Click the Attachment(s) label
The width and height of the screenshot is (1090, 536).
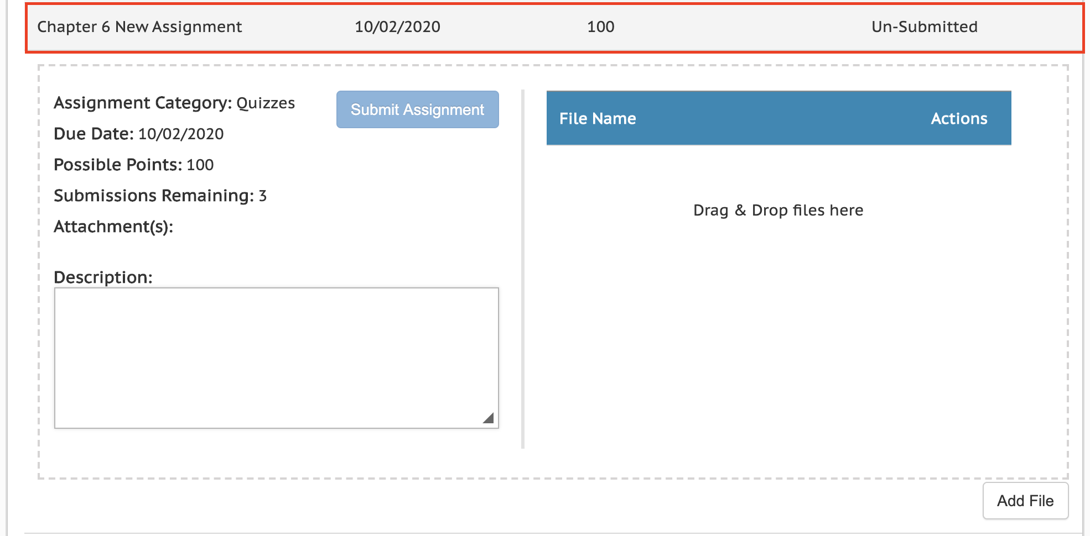[113, 227]
